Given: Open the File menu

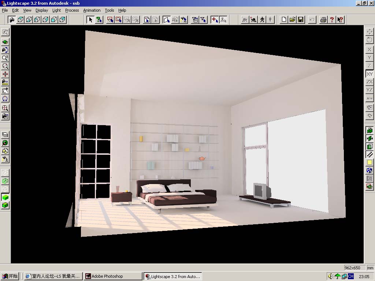Looking at the screenshot, I should (x=5, y=10).
